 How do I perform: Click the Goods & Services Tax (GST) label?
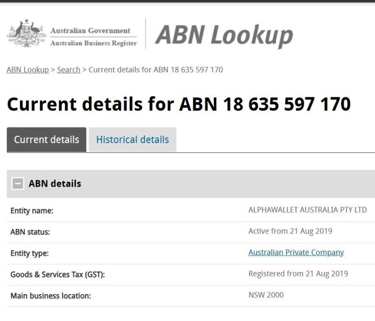tap(58, 275)
